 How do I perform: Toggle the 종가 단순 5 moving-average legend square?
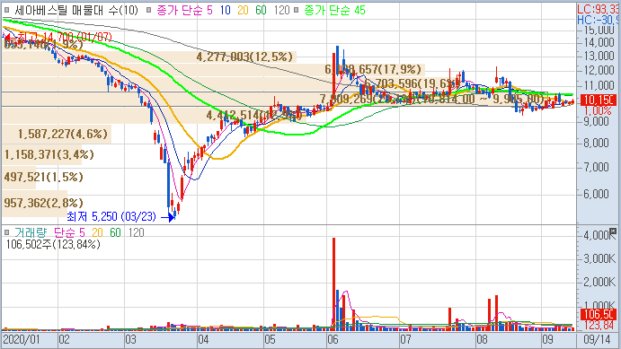(149, 10)
